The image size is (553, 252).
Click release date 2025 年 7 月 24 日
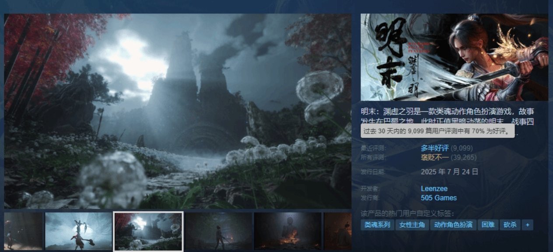click(x=449, y=172)
